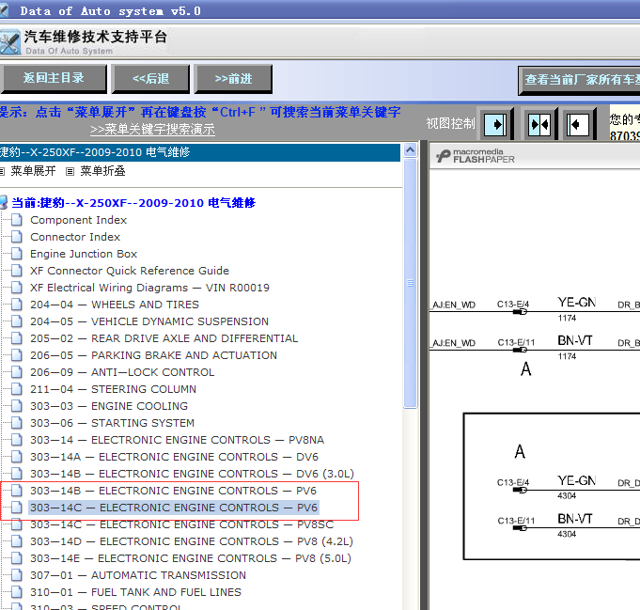Click the tree panel scrollbar thumb
Screen dimensions: 640x610
click(x=410, y=283)
